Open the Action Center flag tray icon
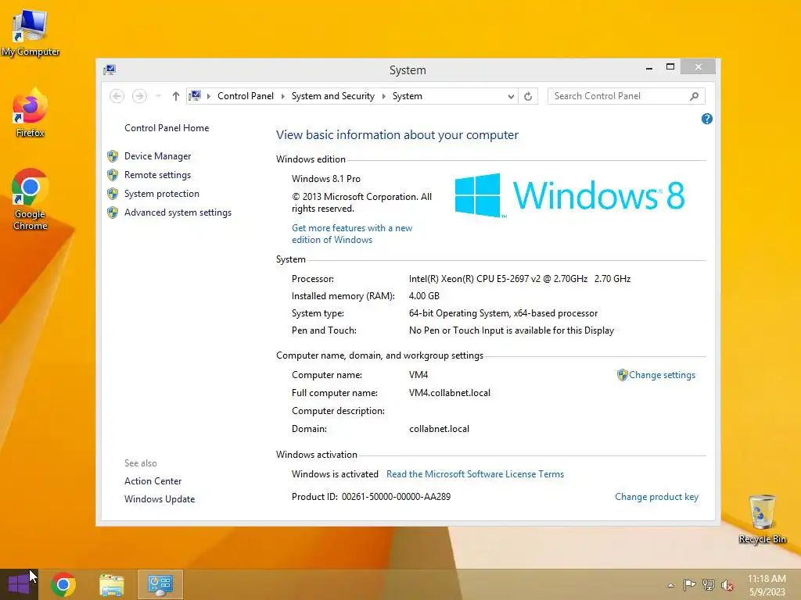Screen dimensions: 801x600 pos(689,585)
